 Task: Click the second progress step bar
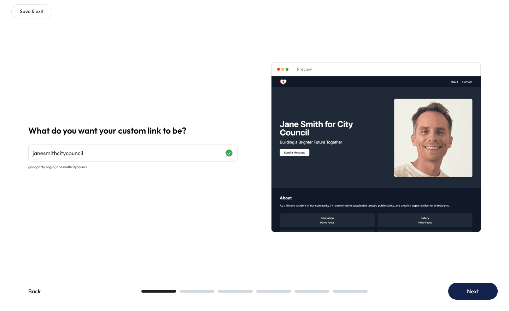click(x=197, y=291)
